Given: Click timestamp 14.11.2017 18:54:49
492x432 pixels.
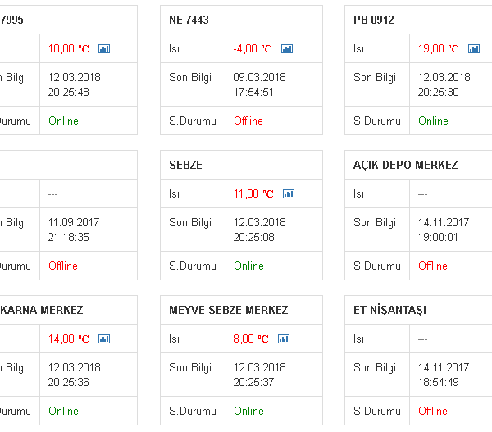Looking at the screenshot, I should click(444, 375).
